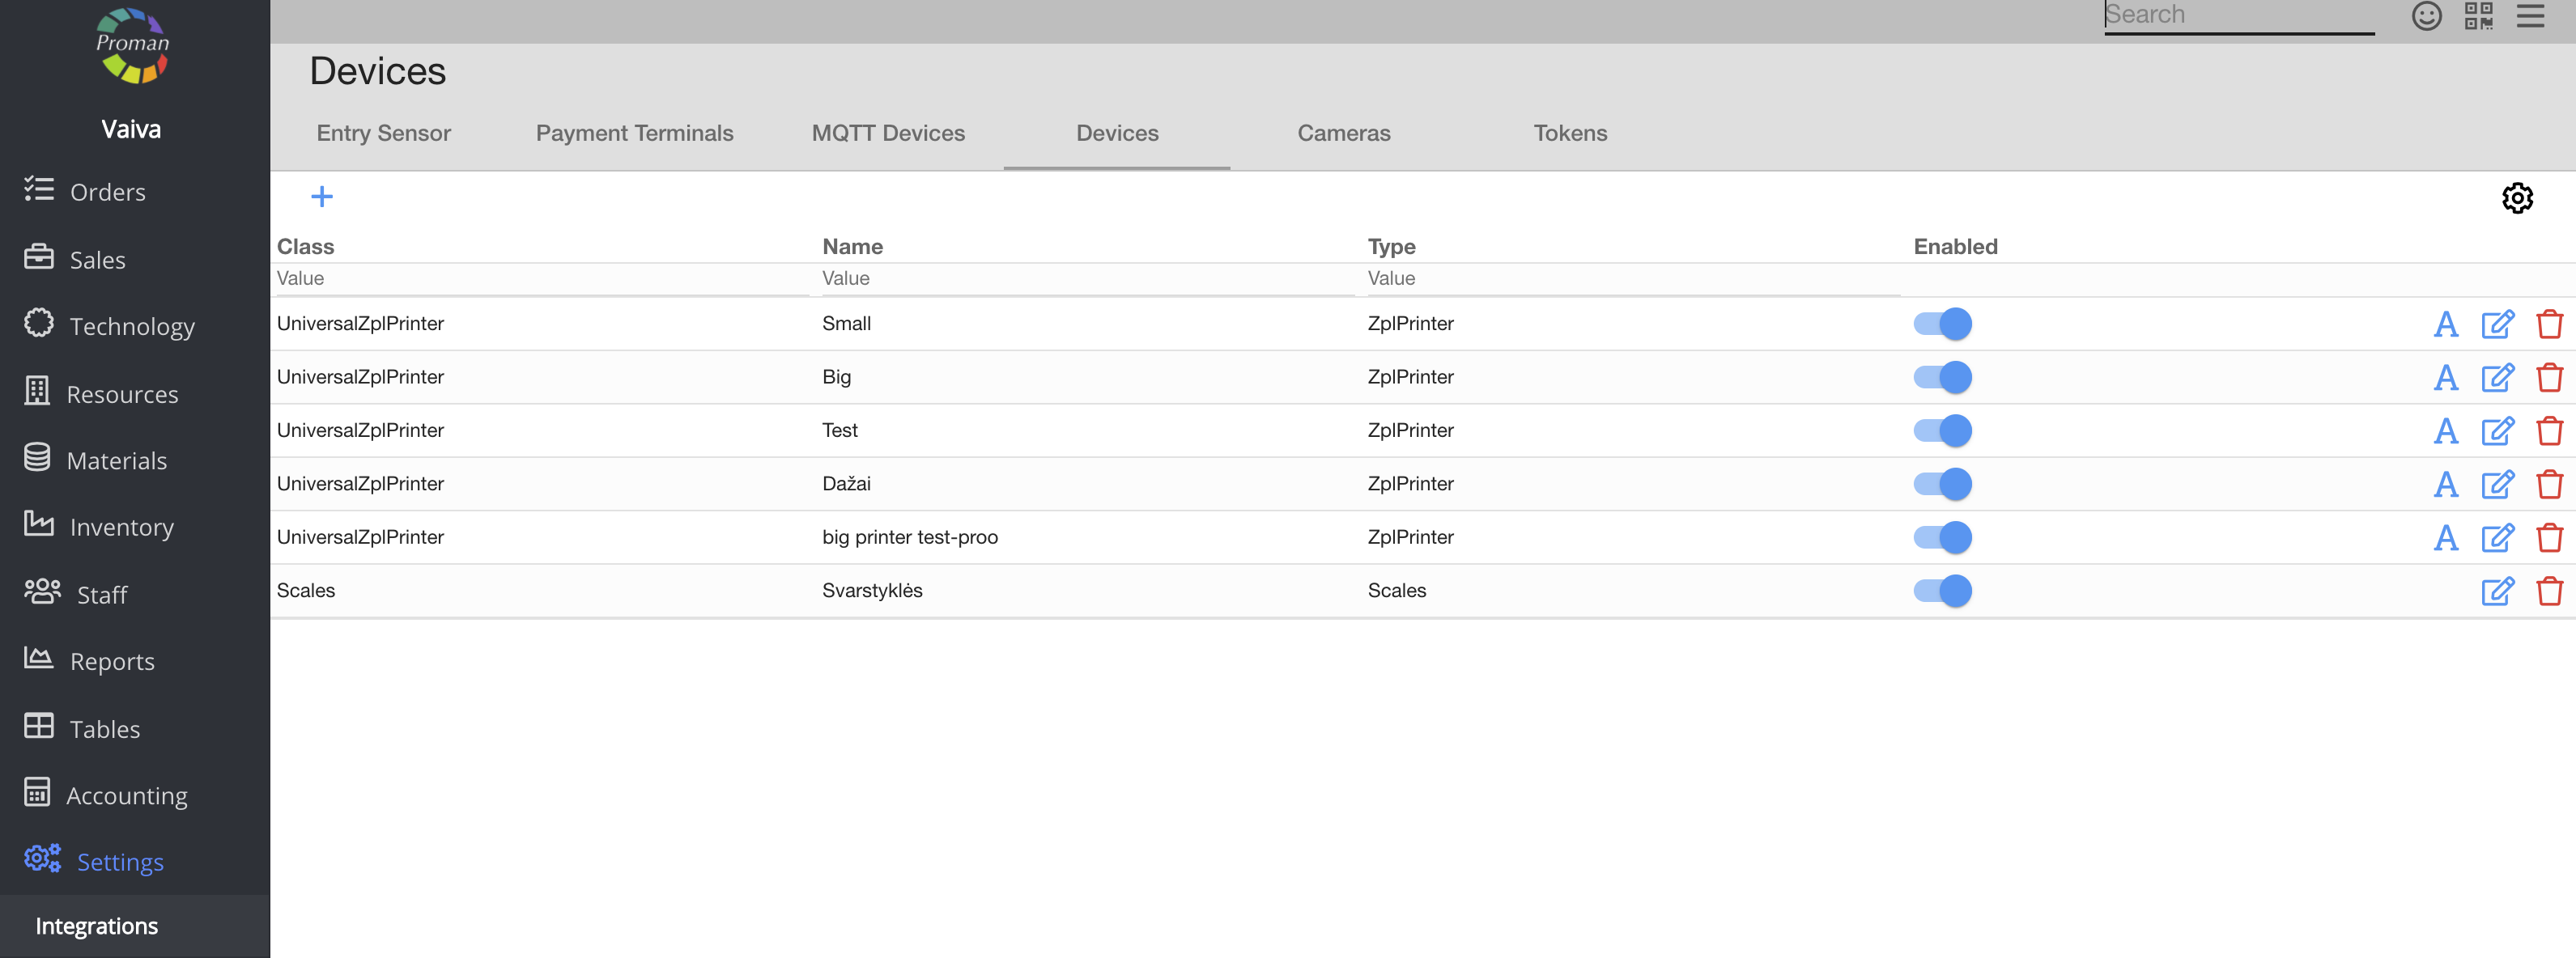
Task: Edit the Small printer device
Action: pyautogui.click(x=2497, y=324)
